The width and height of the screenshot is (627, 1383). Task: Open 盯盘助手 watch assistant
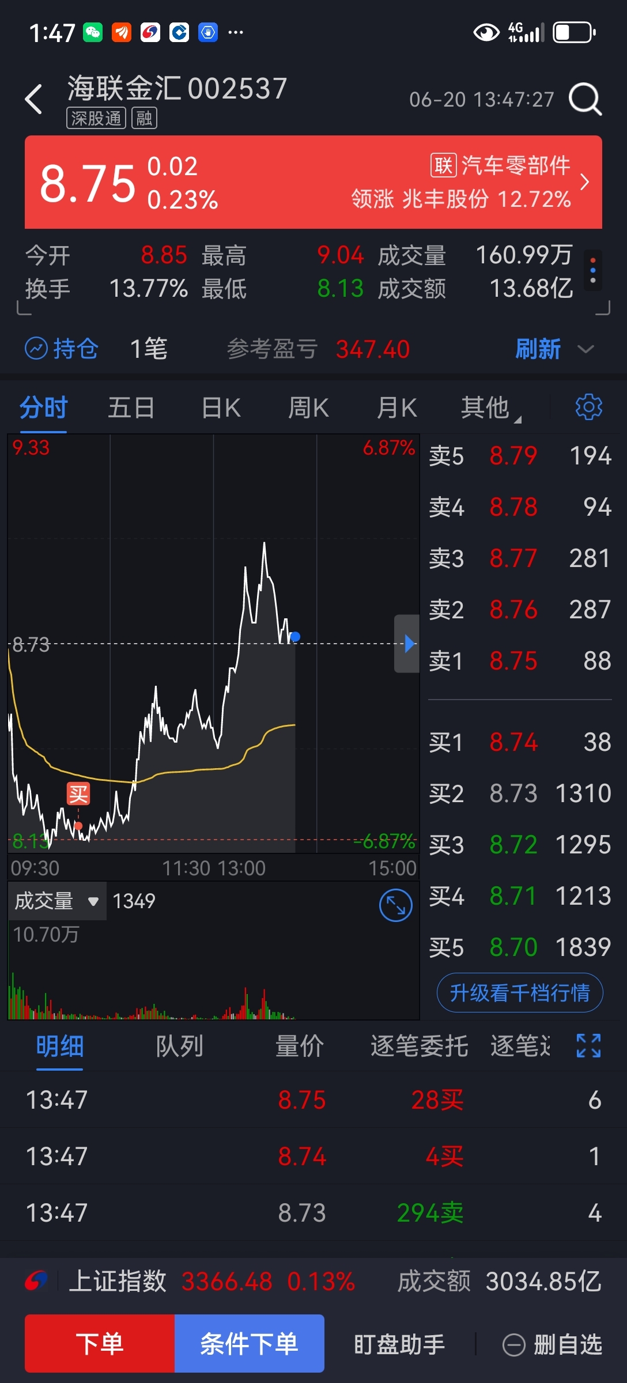(399, 1345)
